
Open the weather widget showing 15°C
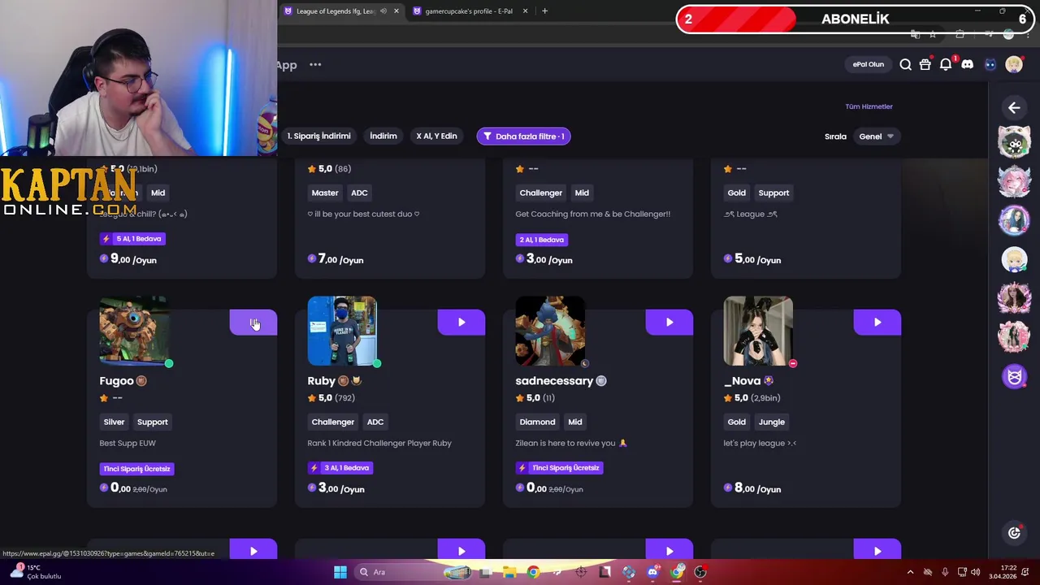click(37, 572)
